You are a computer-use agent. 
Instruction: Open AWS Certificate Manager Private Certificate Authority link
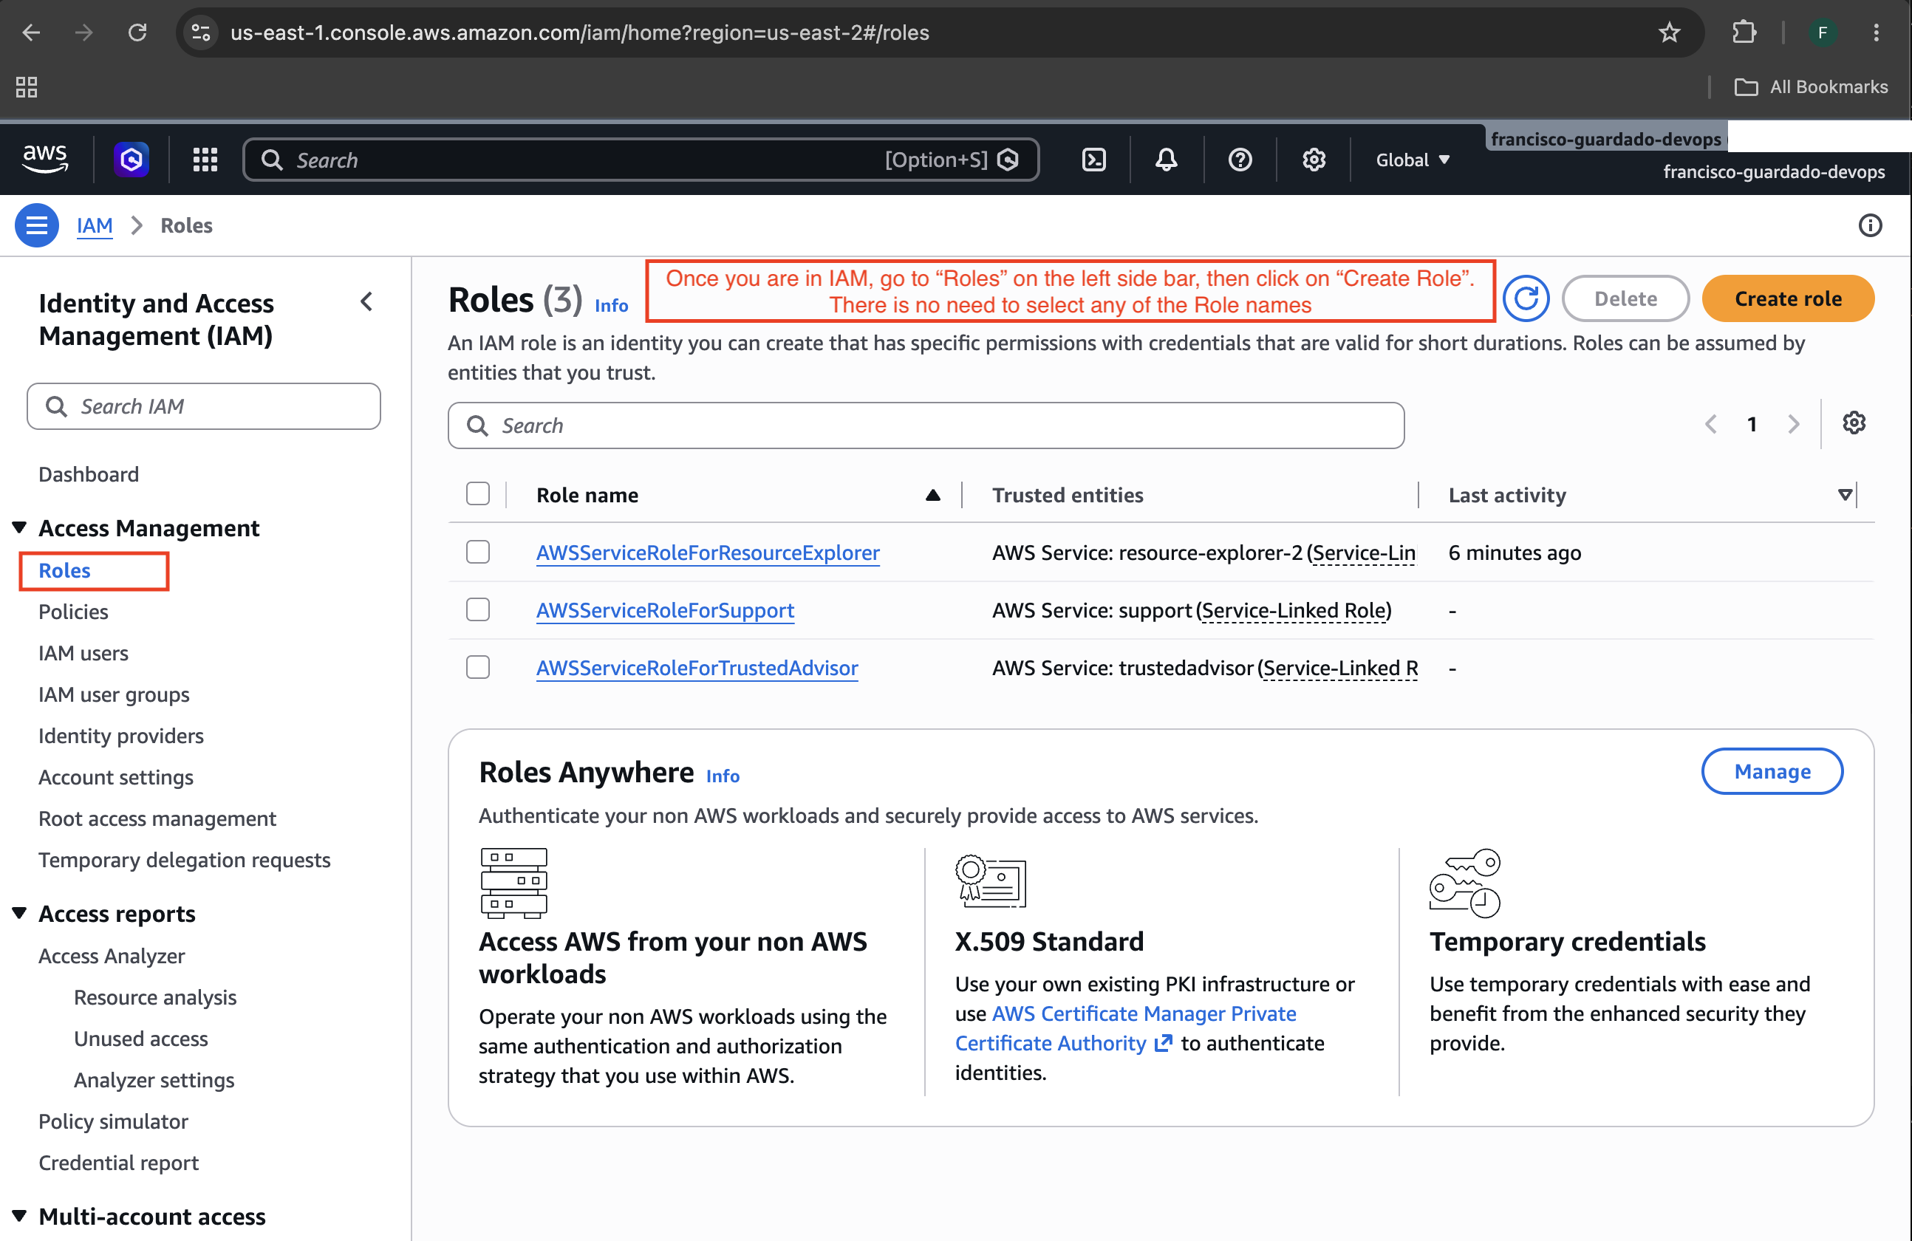click(1125, 1028)
